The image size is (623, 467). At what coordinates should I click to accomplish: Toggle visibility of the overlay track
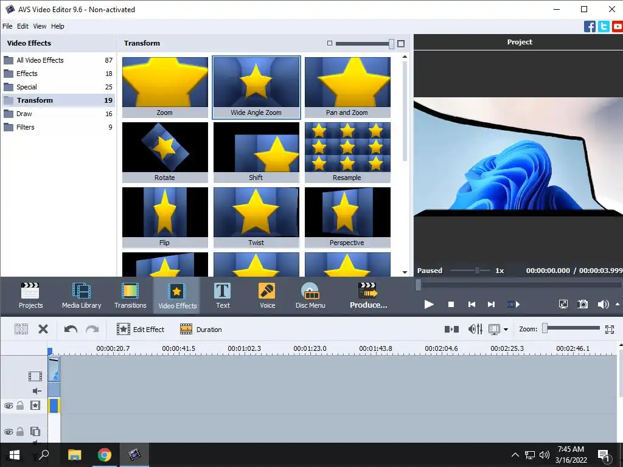(9, 432)
